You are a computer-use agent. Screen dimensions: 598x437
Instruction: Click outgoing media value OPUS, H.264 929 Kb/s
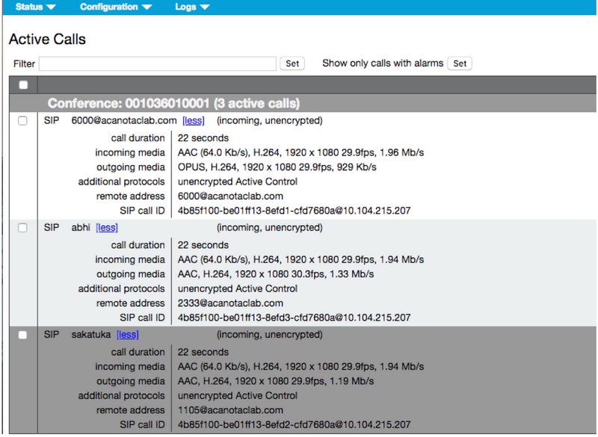277,167
